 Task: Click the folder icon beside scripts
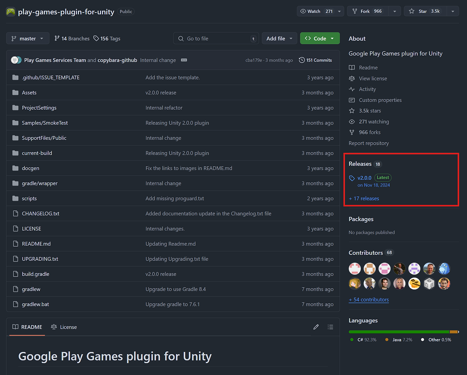pos(15,199)
